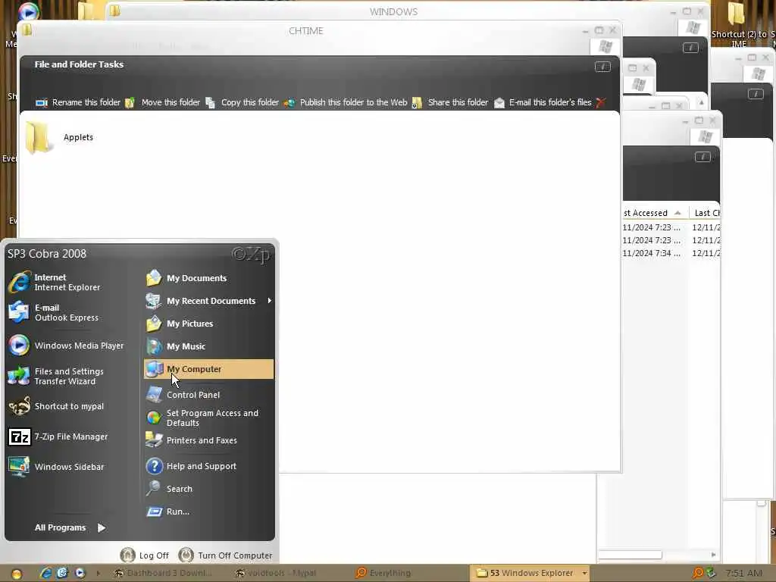The image size is (776, 582).
Task: Expand quick launch overflow arrow
Action: (98, 573)
